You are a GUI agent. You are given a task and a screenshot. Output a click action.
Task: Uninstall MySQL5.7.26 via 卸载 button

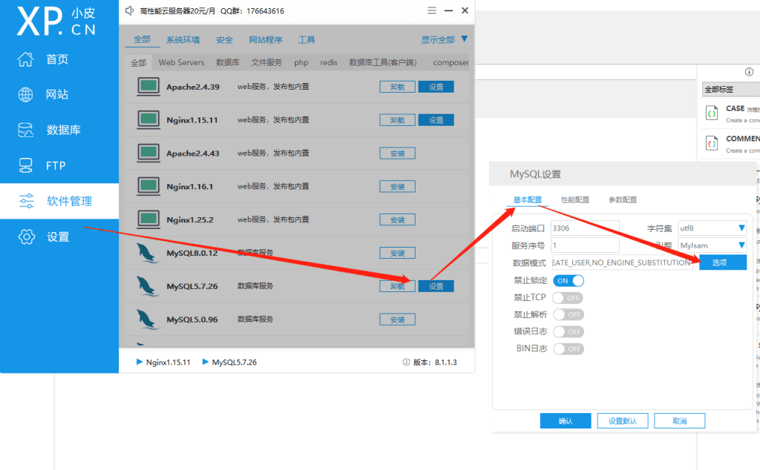pyautogui.click(x=398, y=286)
